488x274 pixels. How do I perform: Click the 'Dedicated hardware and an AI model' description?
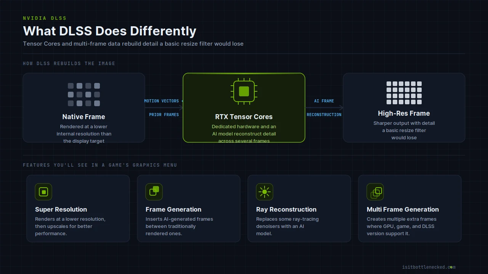click(x=244, y=134)
